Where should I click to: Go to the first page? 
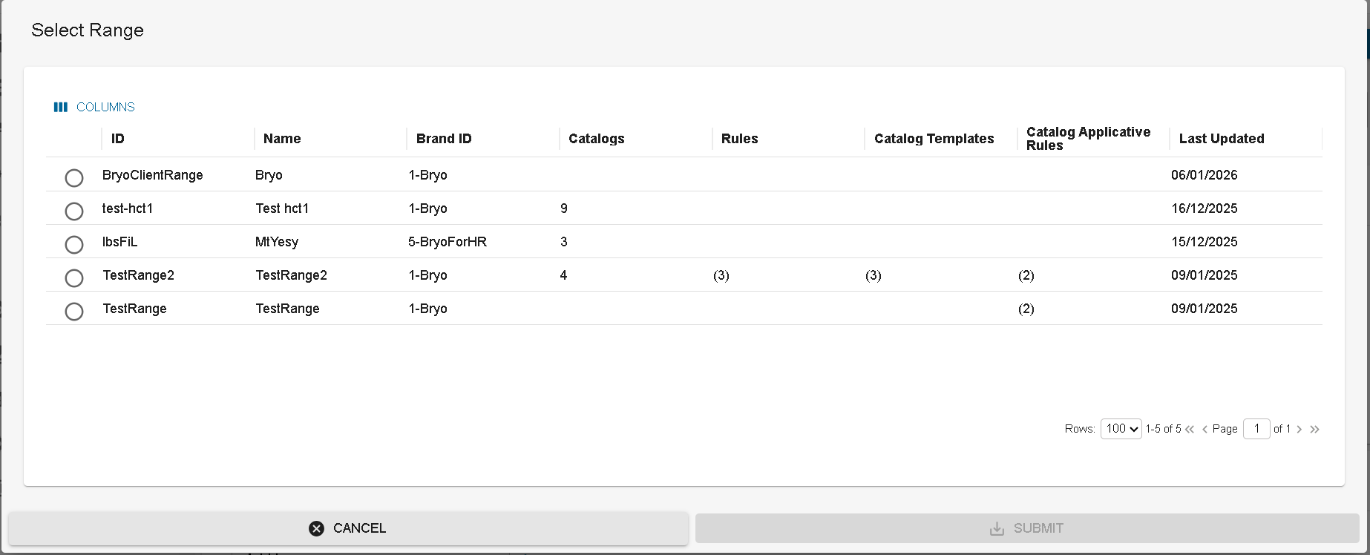coord(1190,430)
